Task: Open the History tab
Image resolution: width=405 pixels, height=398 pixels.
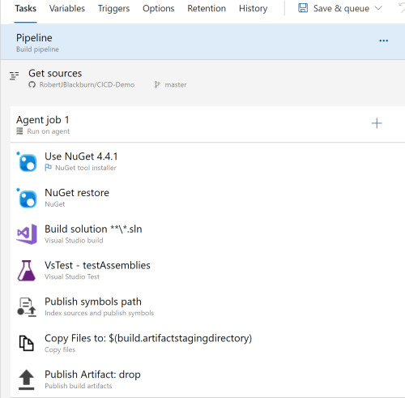Action: pos(253,9)
